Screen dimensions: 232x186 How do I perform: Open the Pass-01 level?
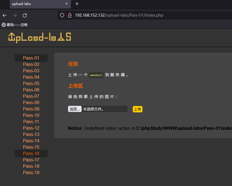point(31,58)
